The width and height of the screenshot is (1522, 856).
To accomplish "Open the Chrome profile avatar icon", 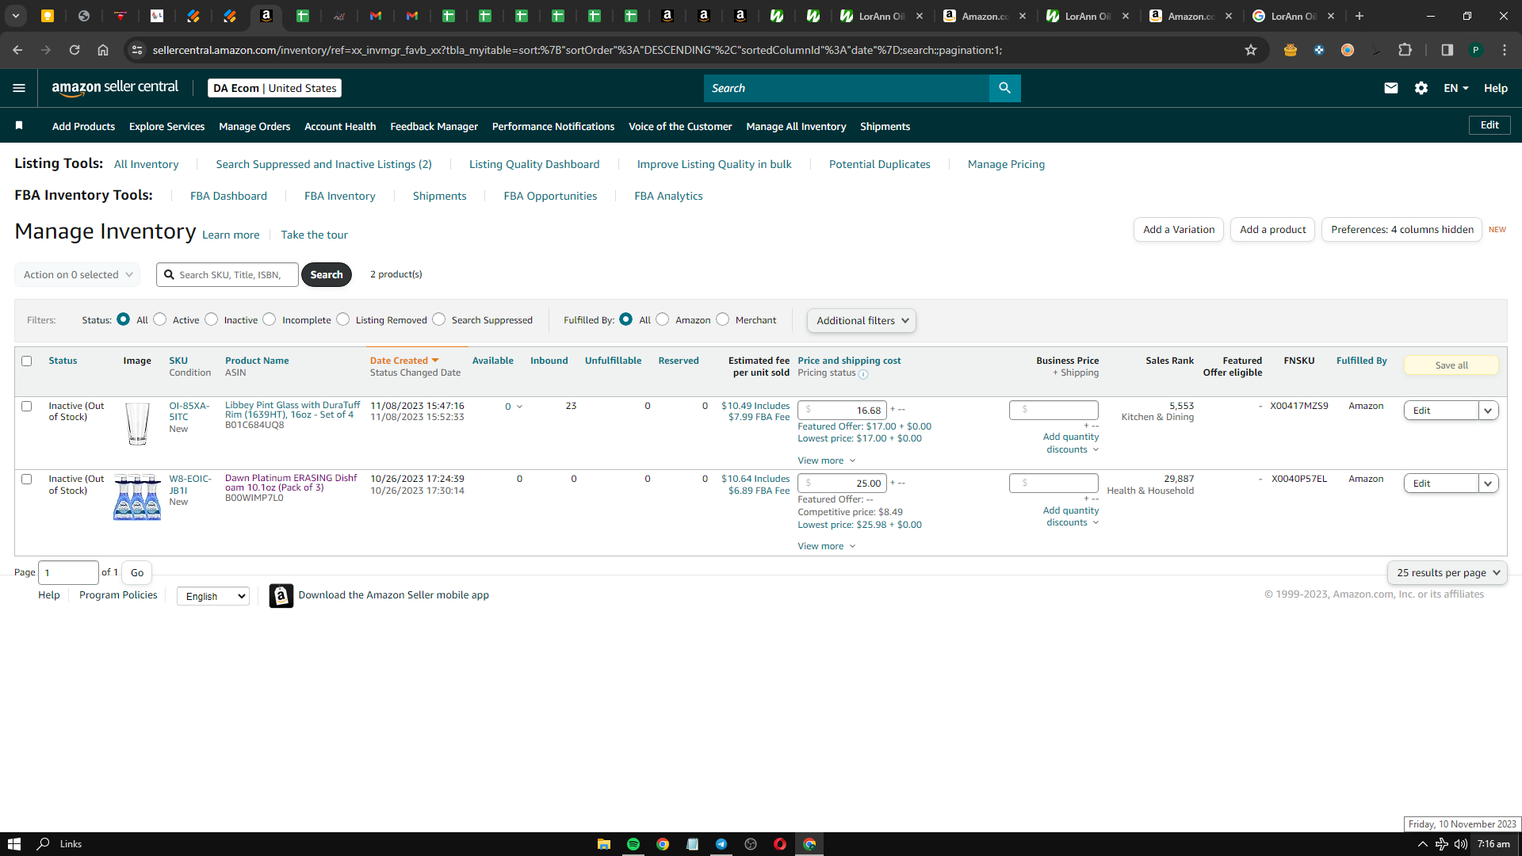I will point(1476,50).
